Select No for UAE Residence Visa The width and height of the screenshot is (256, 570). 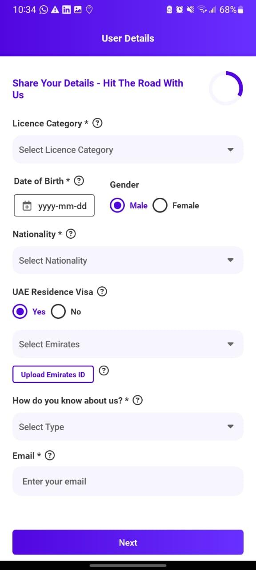point(58,312)
